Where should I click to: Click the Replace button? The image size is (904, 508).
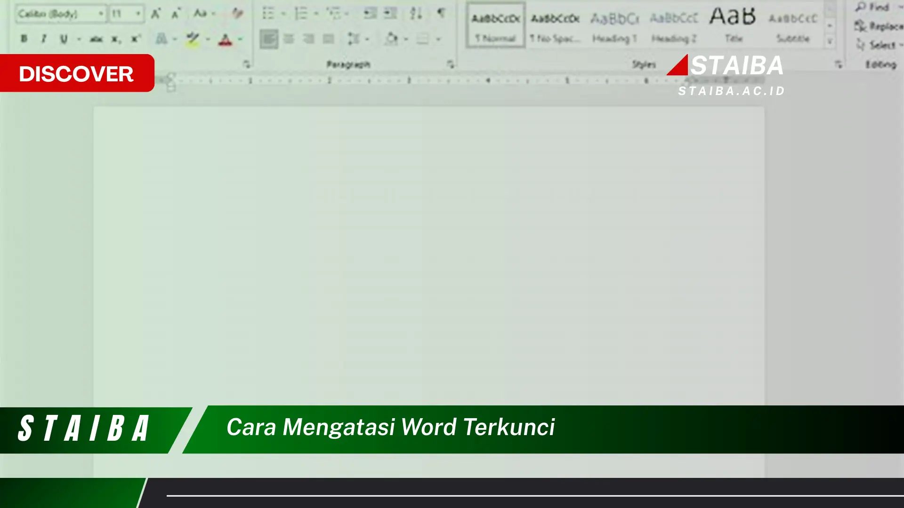tap(879, 26)
